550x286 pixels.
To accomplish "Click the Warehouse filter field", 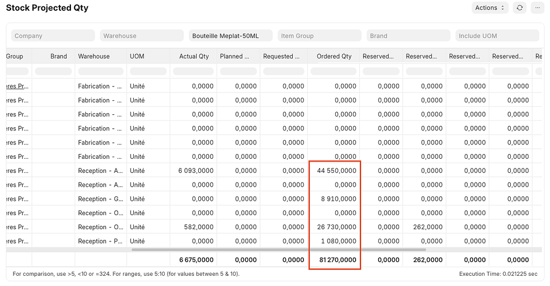I will click(x=142, y=36).
